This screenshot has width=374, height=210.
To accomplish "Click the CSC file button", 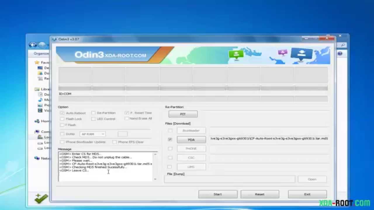I will click(x=191, y=158).
